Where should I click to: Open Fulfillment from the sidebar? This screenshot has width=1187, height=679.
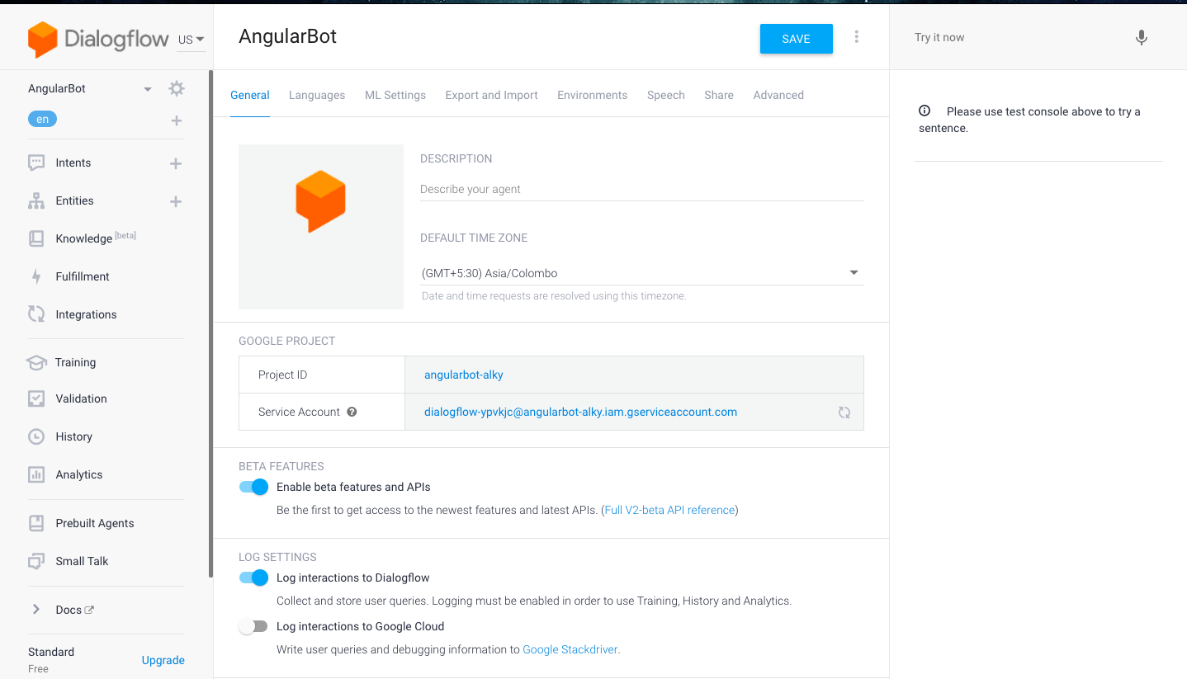[x=82, y=276]
